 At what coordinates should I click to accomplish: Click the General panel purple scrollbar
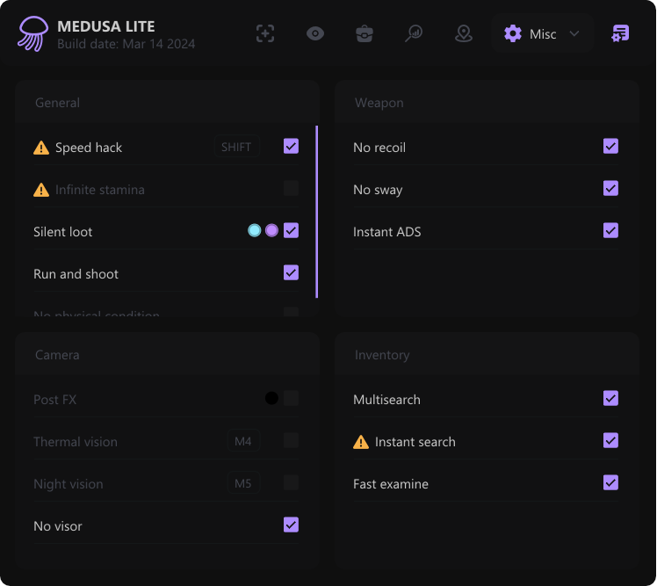316,212
